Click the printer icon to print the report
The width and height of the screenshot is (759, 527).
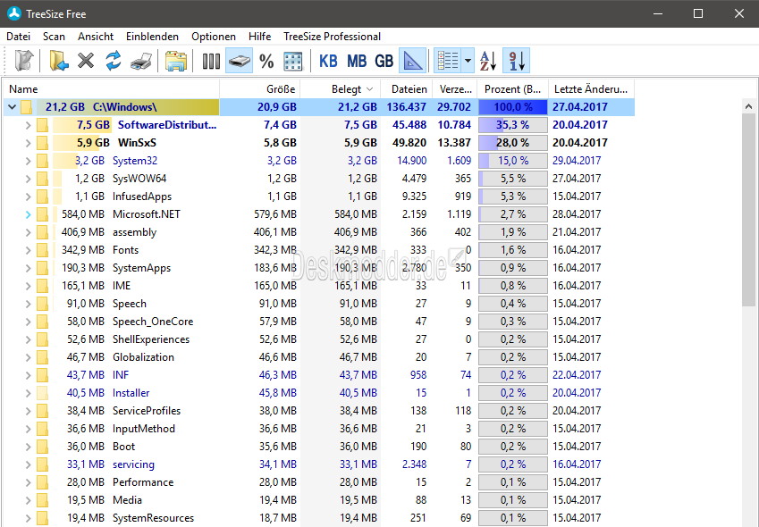(141, 61)
